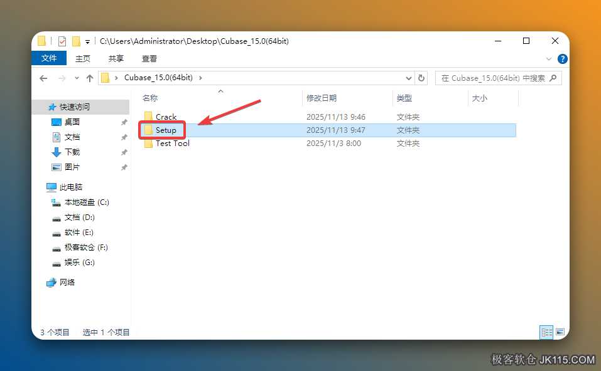Expand the chevron after Cubase_15.0(64bit) breadcrumb
This screenshot has width=601, height=371.
point(200,78)
